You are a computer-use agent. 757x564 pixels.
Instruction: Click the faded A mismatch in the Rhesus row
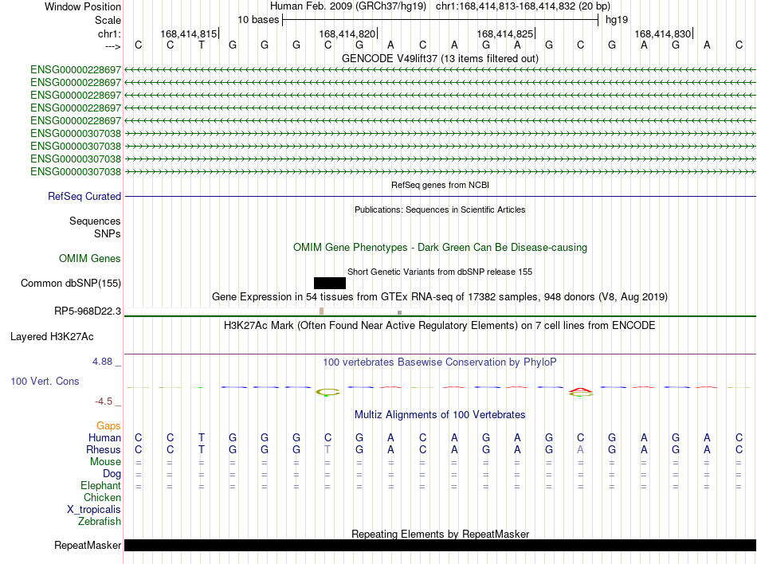580,449
